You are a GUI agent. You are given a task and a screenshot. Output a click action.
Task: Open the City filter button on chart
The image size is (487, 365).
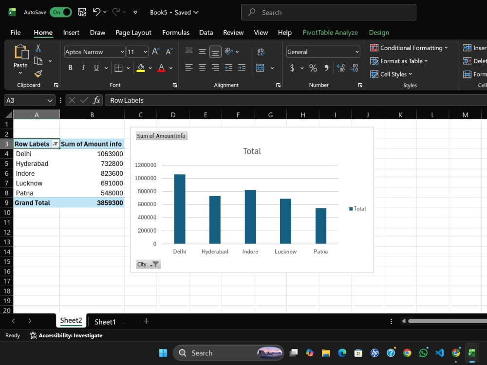coord(148,264)
